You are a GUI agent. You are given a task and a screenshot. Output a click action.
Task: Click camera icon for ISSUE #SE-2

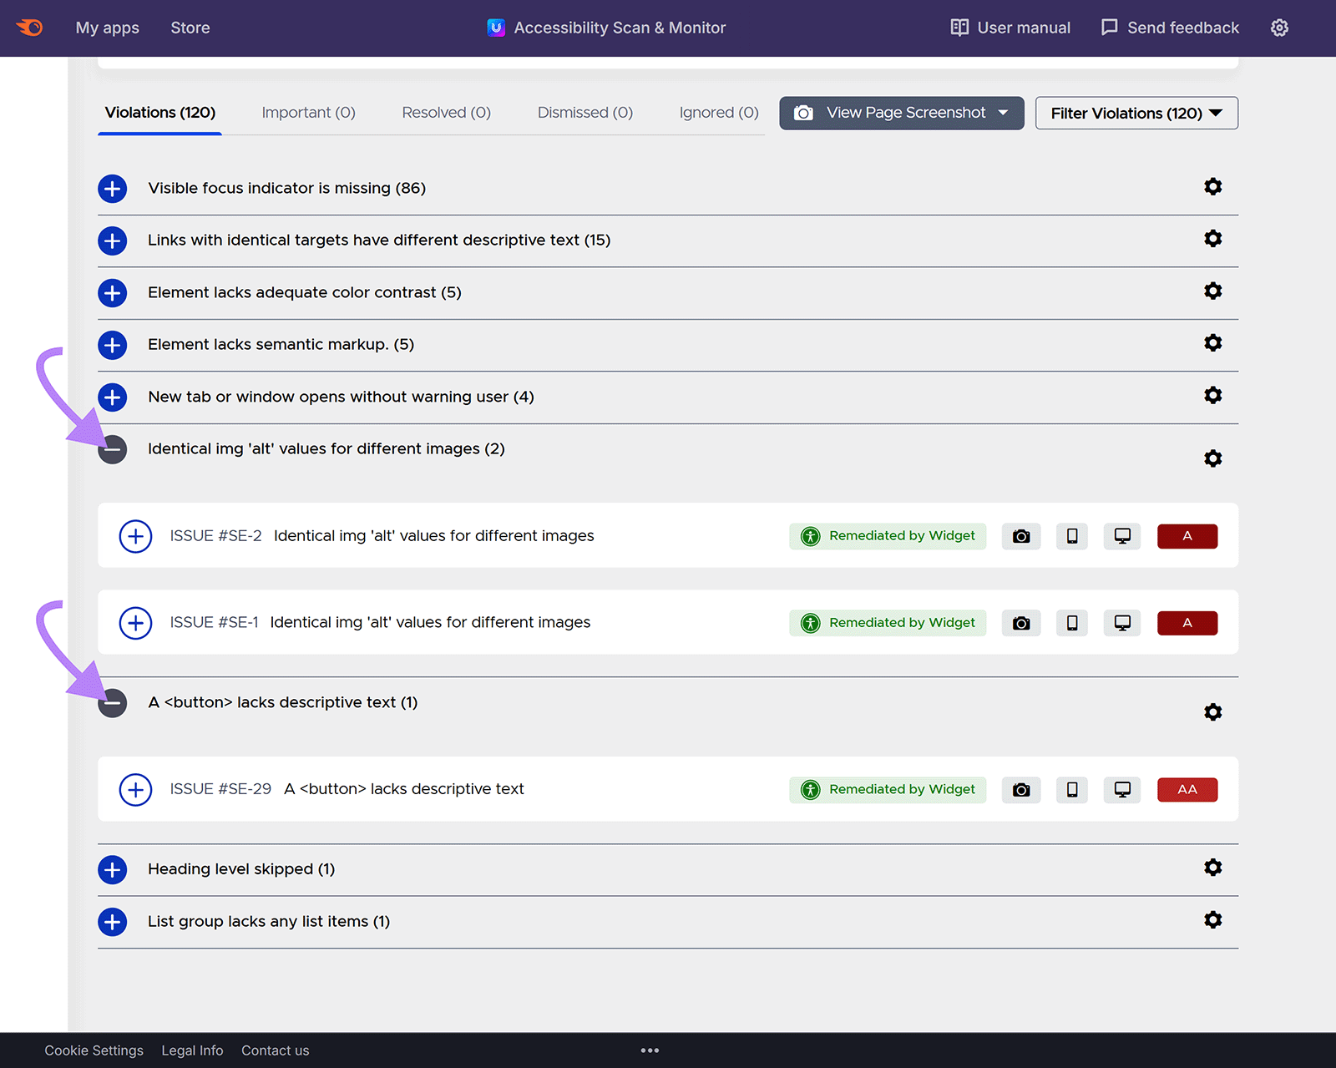pyautogui.click(x=1020, y=536)
